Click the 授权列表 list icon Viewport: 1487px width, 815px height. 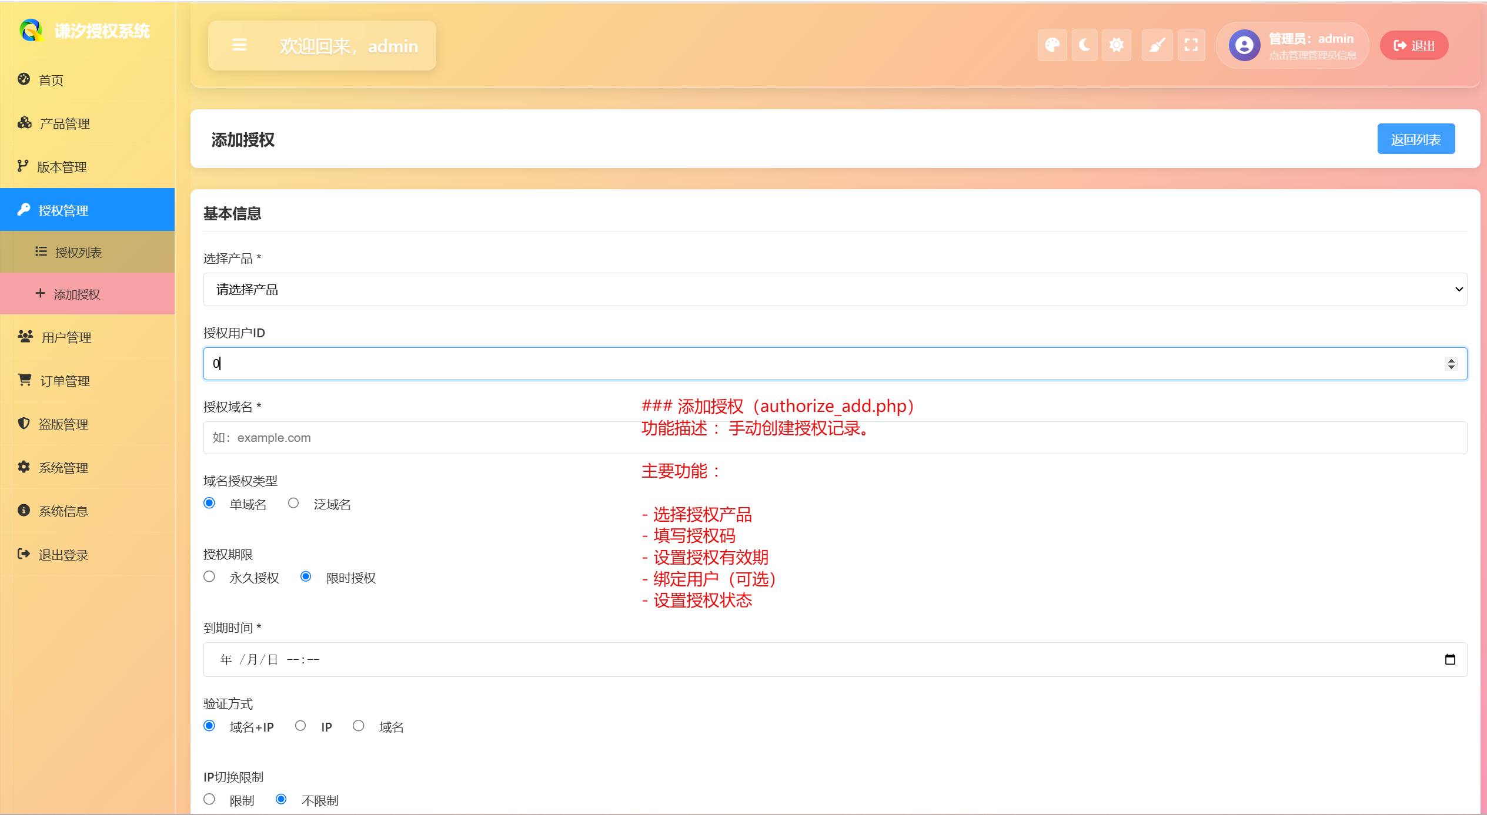pos(41,251)
